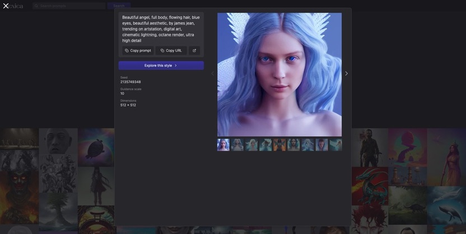The image size is (466, 234).
Task: Click the Dimensions label
Action: tap(128, 101)
